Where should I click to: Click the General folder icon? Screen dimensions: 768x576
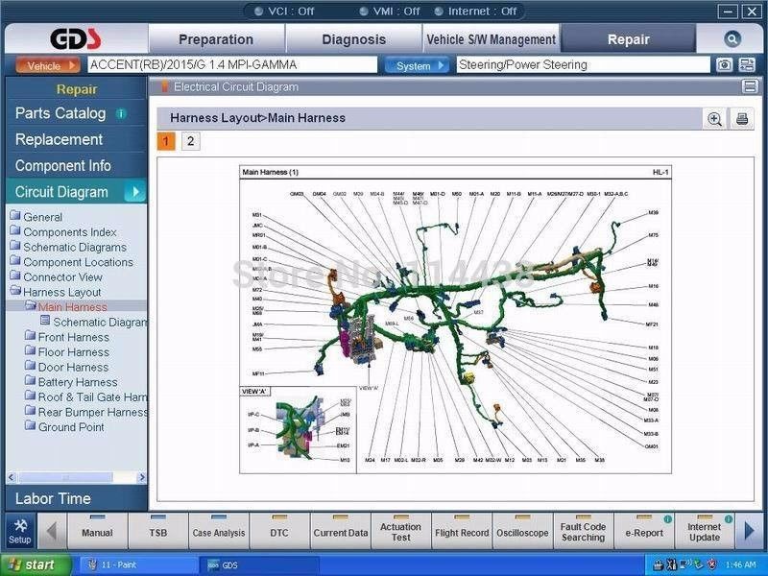point(15,216)
